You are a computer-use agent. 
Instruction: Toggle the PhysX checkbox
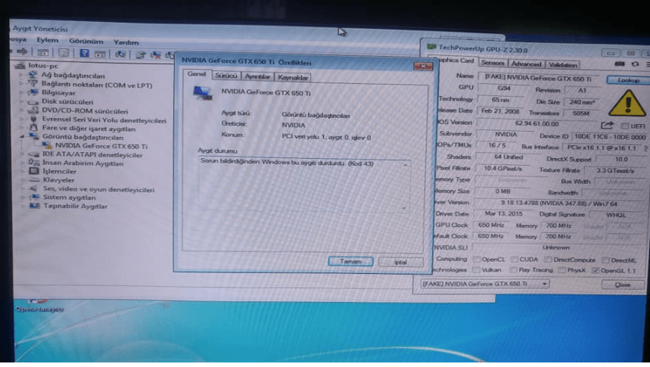(561, 270)
